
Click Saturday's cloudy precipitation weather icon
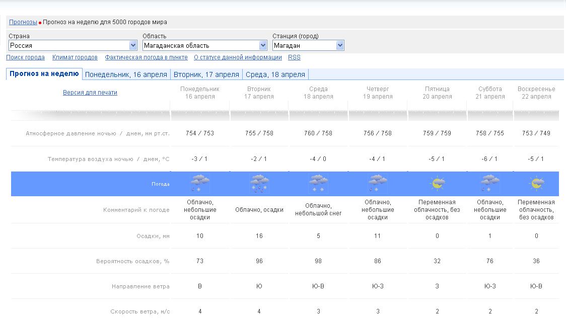[x=490, y=184]
